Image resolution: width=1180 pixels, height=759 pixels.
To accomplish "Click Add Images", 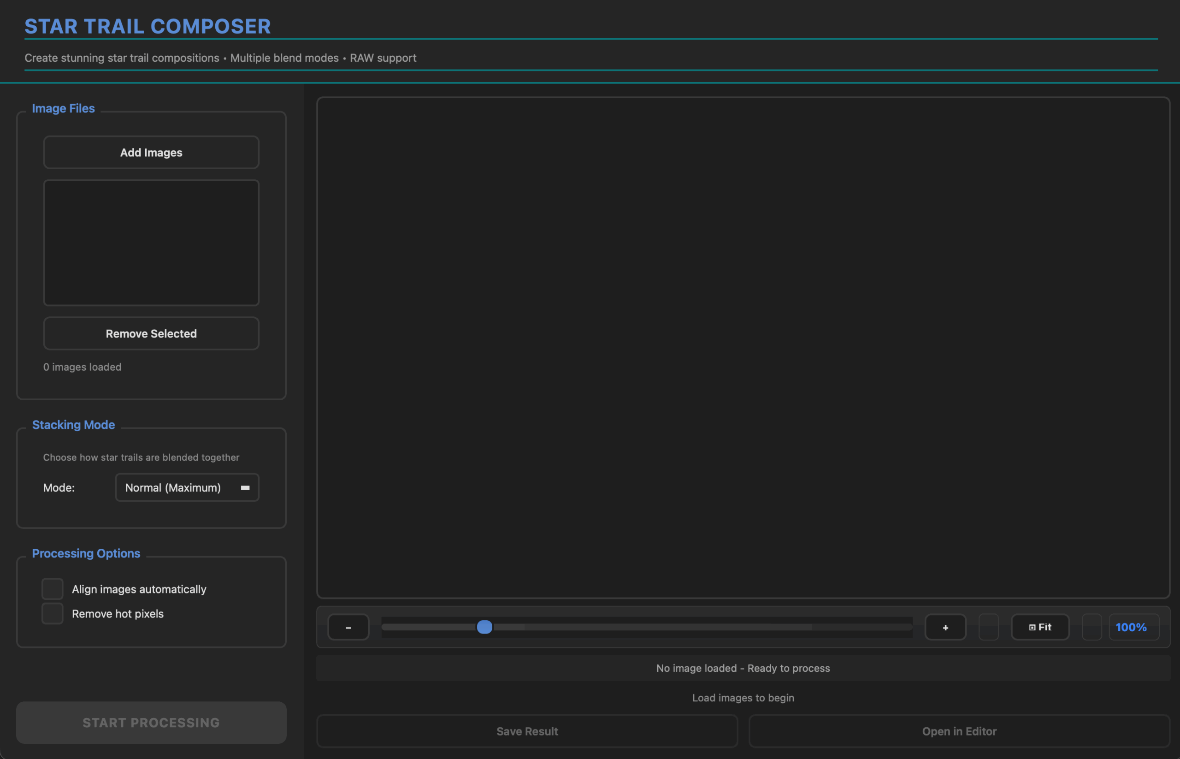I will click(151, 152).
